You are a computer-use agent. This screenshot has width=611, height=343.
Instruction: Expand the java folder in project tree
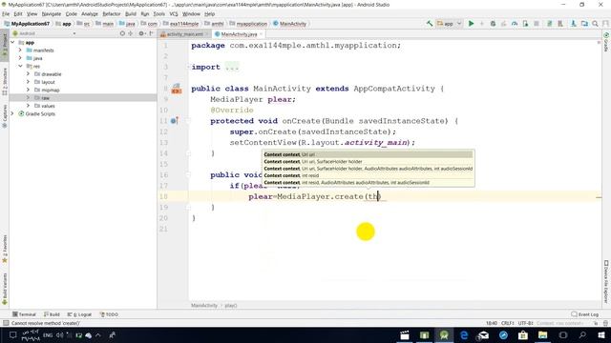point(20,58)
